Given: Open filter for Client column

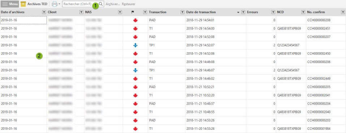Looking at the screenshot, I should pos(81,12).
